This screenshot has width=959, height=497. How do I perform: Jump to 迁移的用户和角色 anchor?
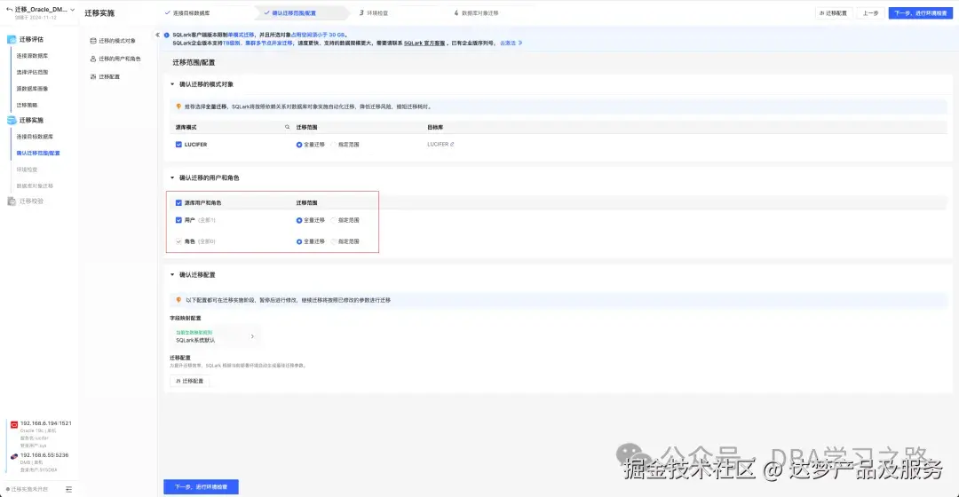(119, 59)
